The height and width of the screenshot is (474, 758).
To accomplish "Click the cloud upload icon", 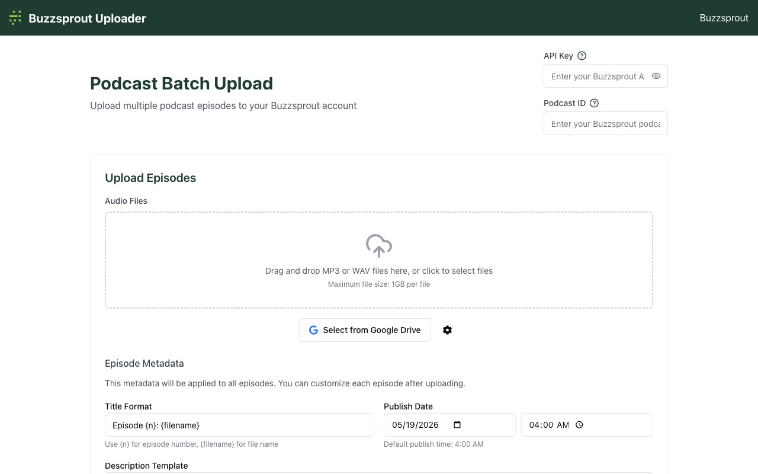I will [x=379, y=245].
